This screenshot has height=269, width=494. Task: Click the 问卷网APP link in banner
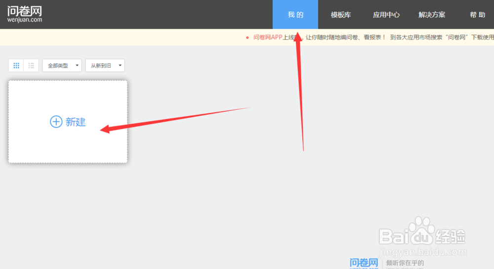click(x=268, y=37)
